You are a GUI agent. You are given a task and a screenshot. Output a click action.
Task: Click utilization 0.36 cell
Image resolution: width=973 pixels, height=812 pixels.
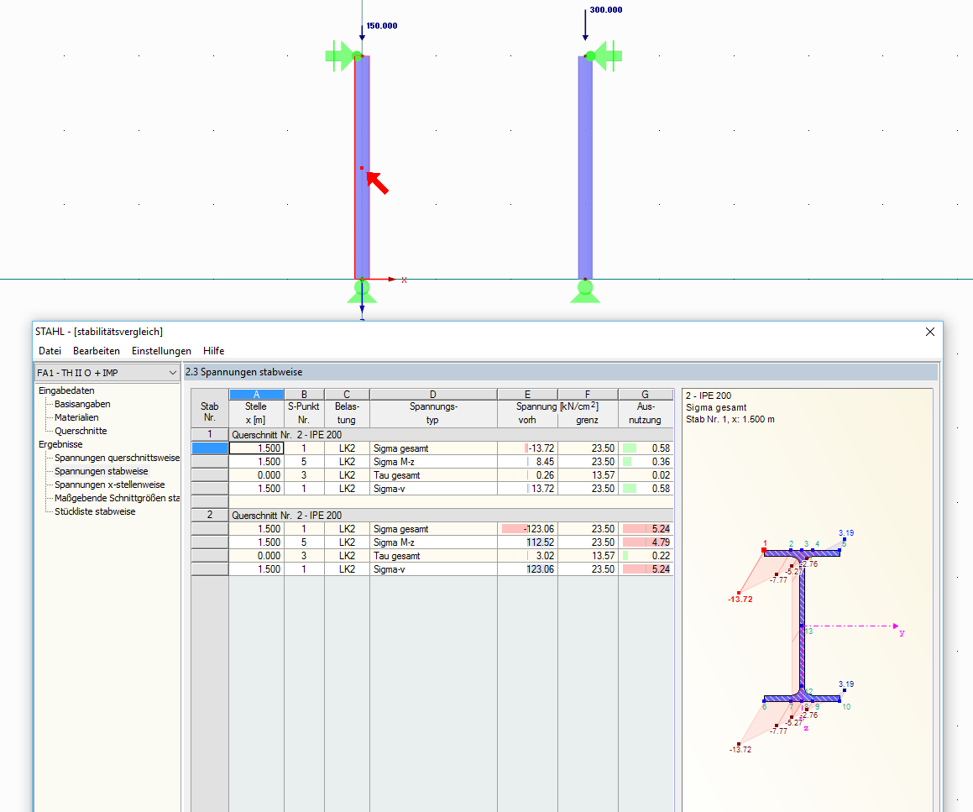[646, 462]
